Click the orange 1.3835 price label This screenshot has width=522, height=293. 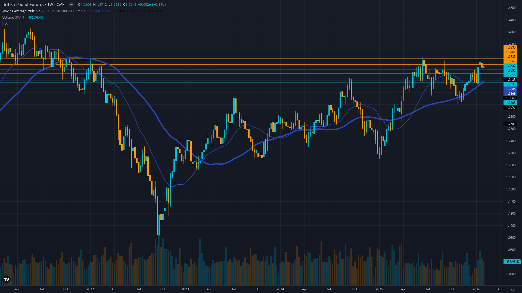tap(511, 47)
